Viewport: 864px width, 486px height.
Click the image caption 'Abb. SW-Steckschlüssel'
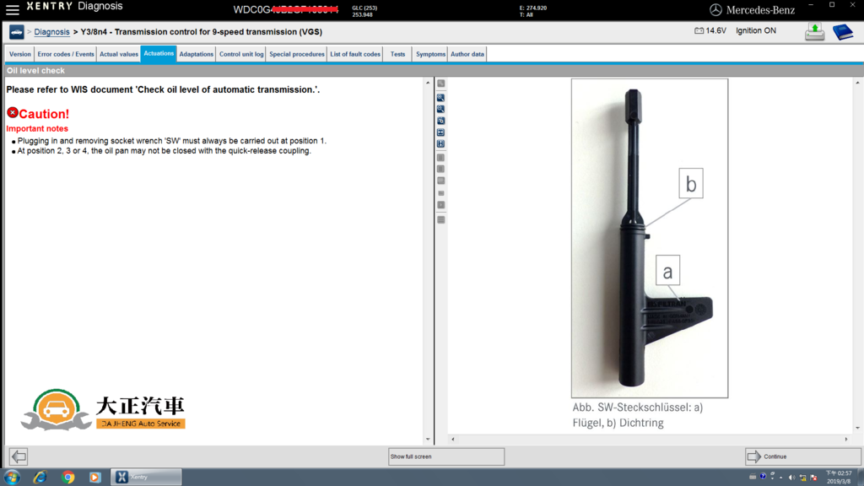point(638,415)
